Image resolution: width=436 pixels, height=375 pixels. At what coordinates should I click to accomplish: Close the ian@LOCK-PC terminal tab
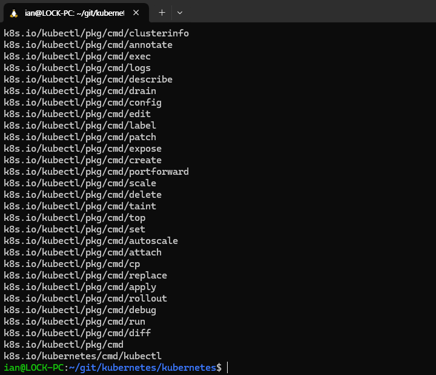coord(136,13)
